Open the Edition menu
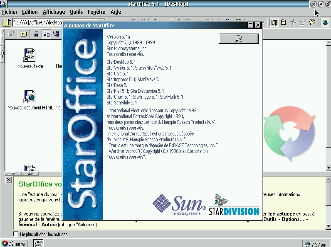The image size is (331, 247). coord(30,12)
